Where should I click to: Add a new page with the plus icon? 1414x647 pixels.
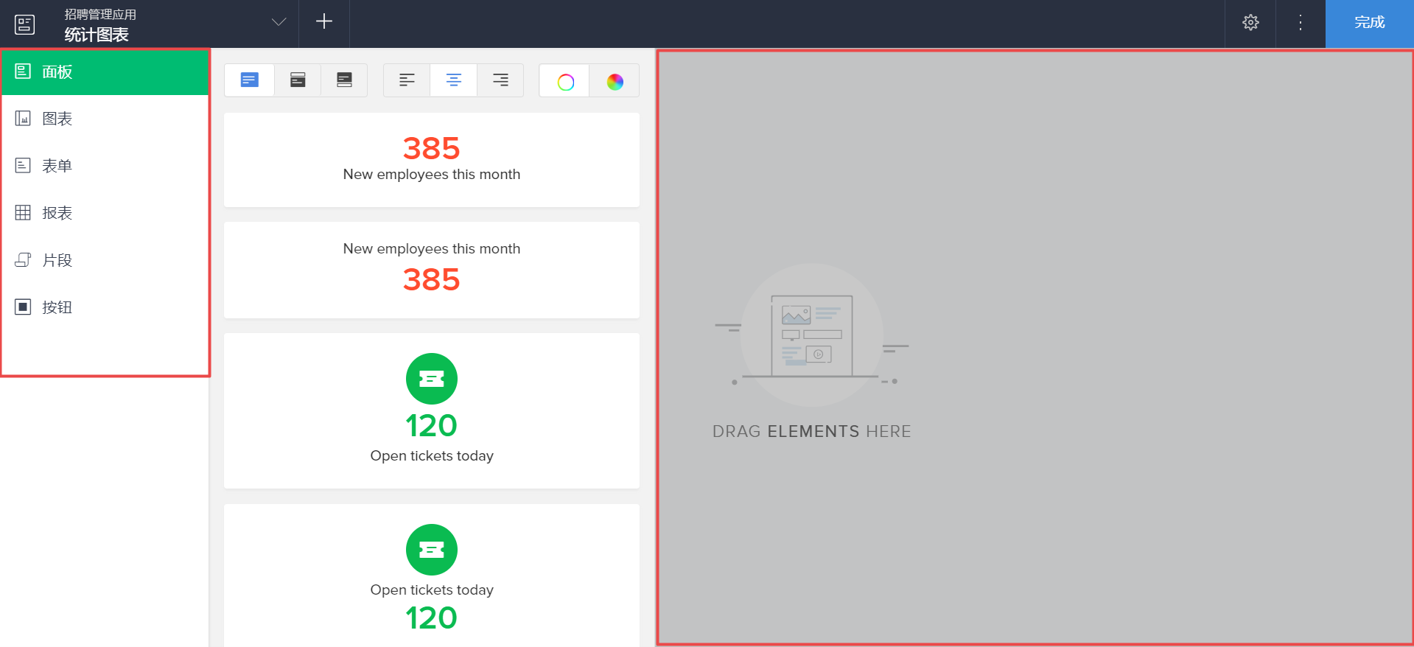coord(324,21)
